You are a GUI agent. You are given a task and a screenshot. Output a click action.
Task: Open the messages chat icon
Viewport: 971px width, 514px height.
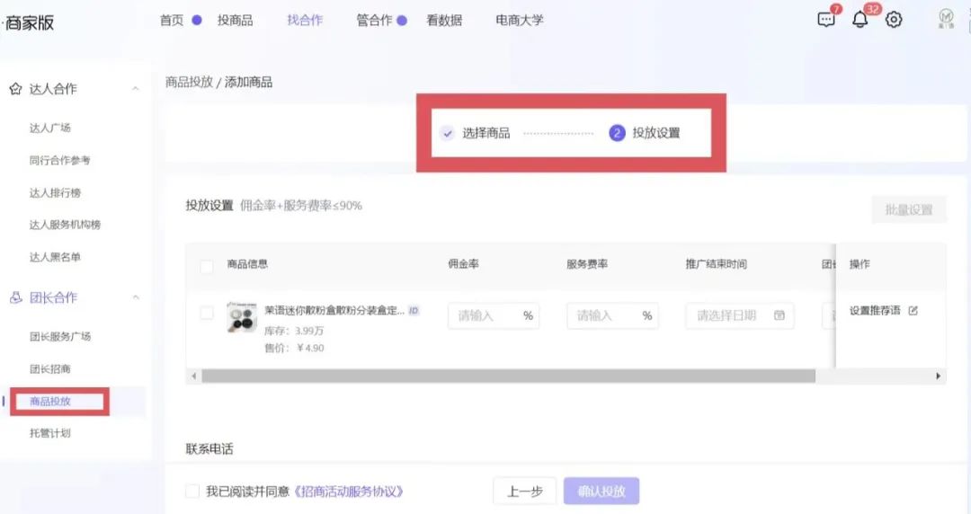tap(825, 20)
